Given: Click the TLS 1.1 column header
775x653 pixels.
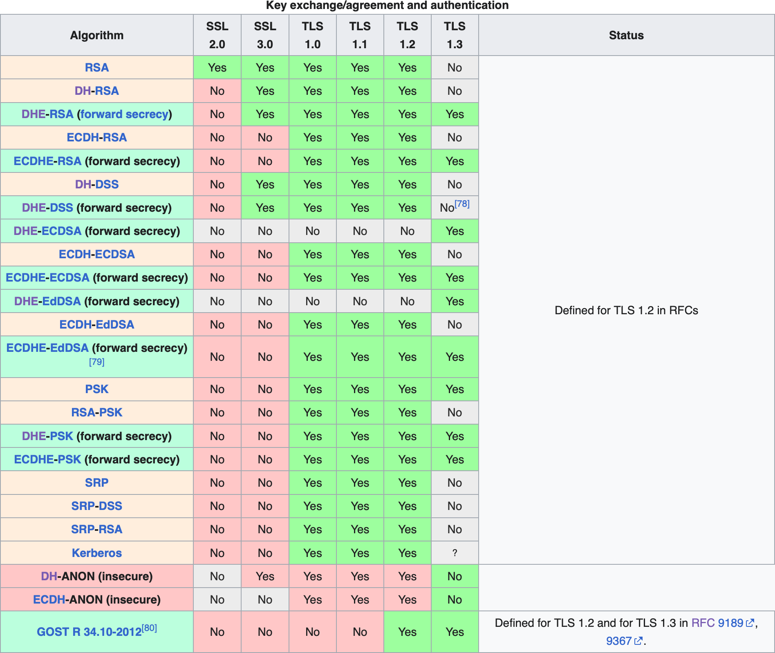Looking at the screenshot, I should click(x=360, y=35).
